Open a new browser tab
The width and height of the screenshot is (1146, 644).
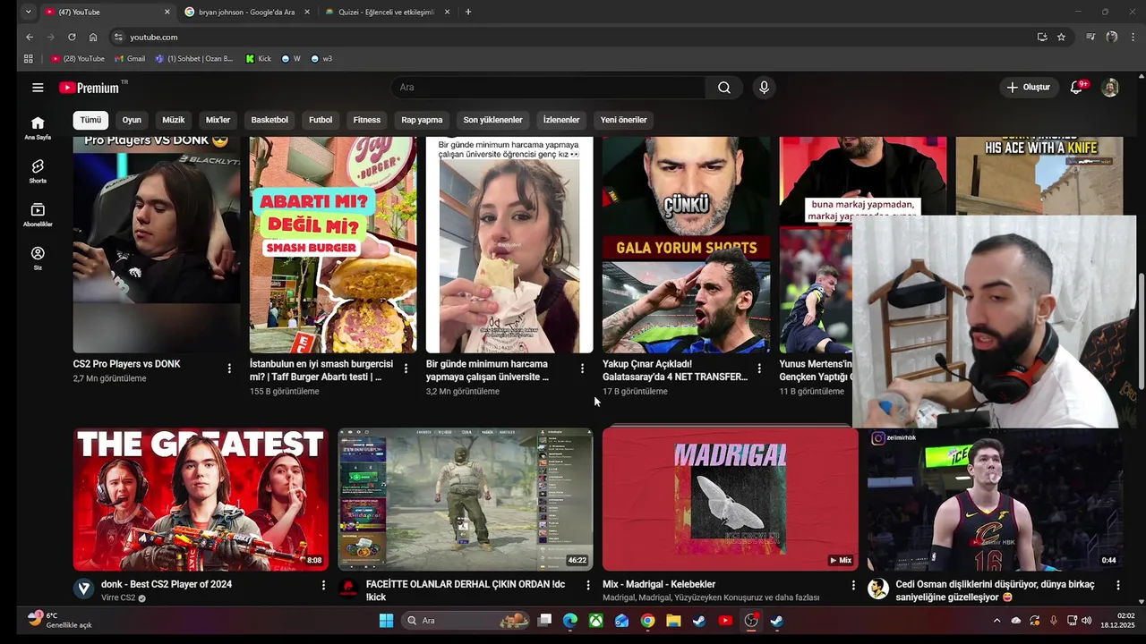pos(468,12)
